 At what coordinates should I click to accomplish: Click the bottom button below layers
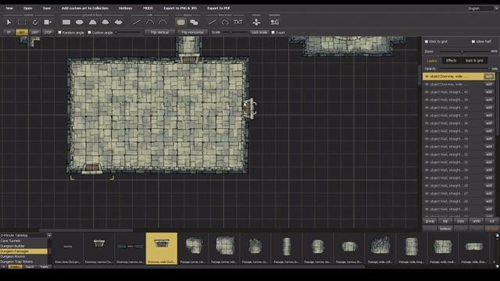[x=445, y=229]
